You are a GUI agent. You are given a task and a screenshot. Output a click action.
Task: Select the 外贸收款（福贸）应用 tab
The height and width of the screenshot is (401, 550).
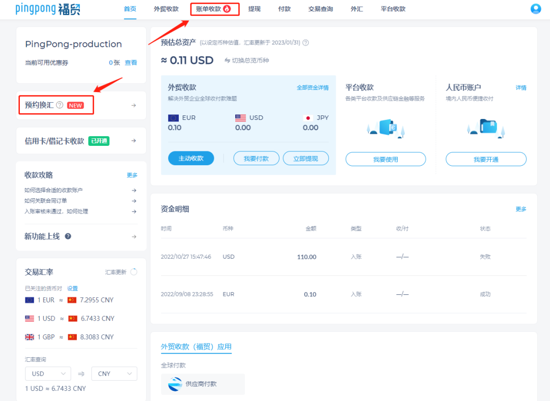(x=197, y=346)
